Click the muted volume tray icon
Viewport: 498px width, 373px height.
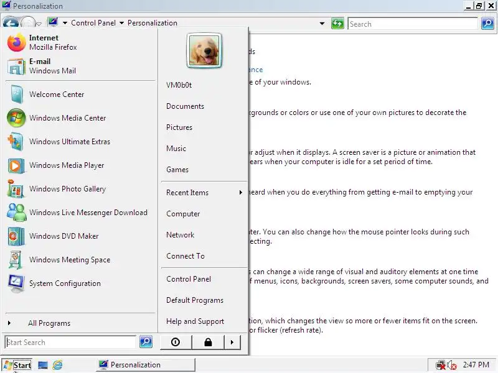452,365
